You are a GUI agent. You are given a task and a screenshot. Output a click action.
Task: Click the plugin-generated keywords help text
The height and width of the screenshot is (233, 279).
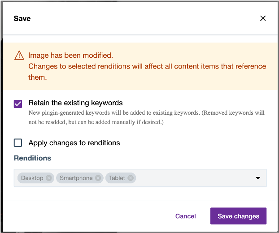click(146, 117)
